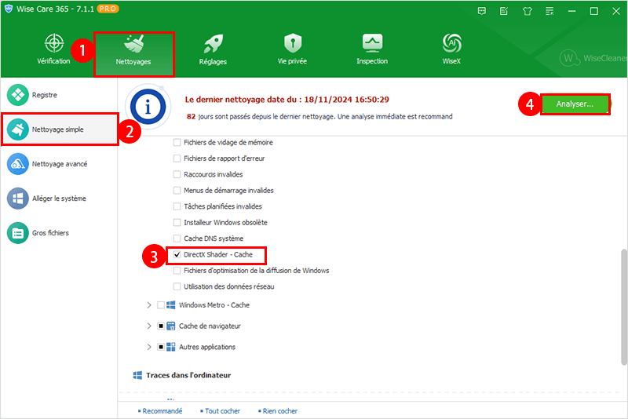Check Fichiers de rapport d'erreur

[x=177, y=158]
